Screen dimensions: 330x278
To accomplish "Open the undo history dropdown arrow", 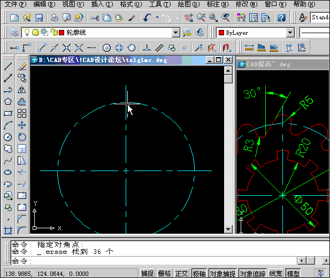I will coord(157,18).
